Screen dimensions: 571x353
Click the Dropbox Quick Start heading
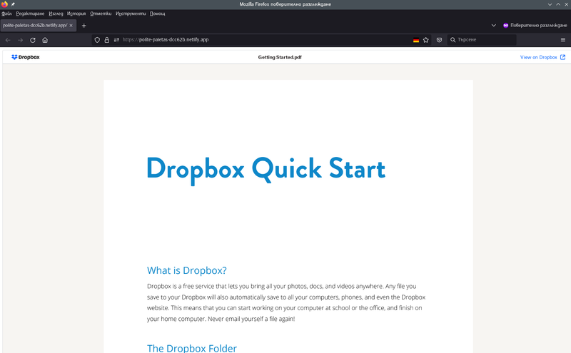(x=266, y=170)
